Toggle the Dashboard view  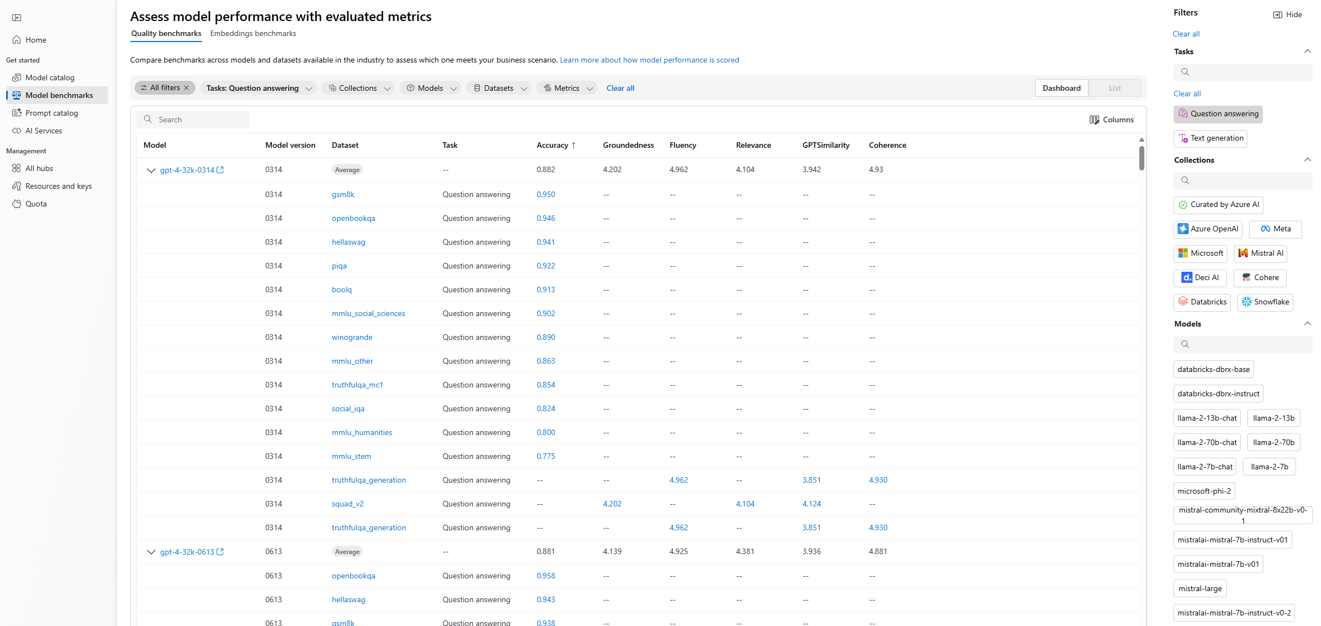[1061, 87]
